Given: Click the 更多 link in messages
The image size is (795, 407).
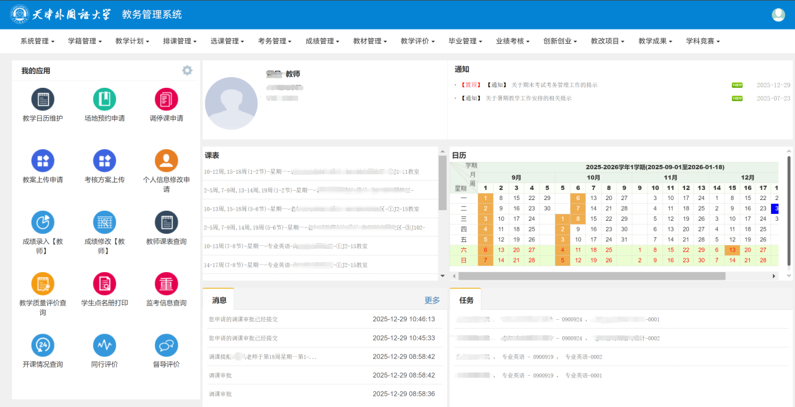Looking at the screenshot, I should point(432,300).
